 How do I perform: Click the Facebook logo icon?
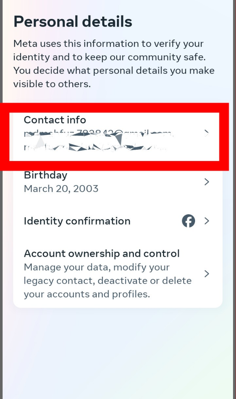(x=188, y=221)
